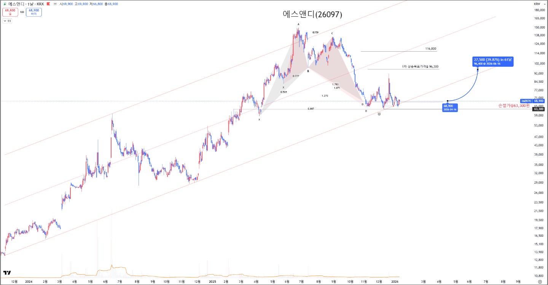
Task: Open the TradingView logo at the bottom left
Action: click(x=7, y=272)
